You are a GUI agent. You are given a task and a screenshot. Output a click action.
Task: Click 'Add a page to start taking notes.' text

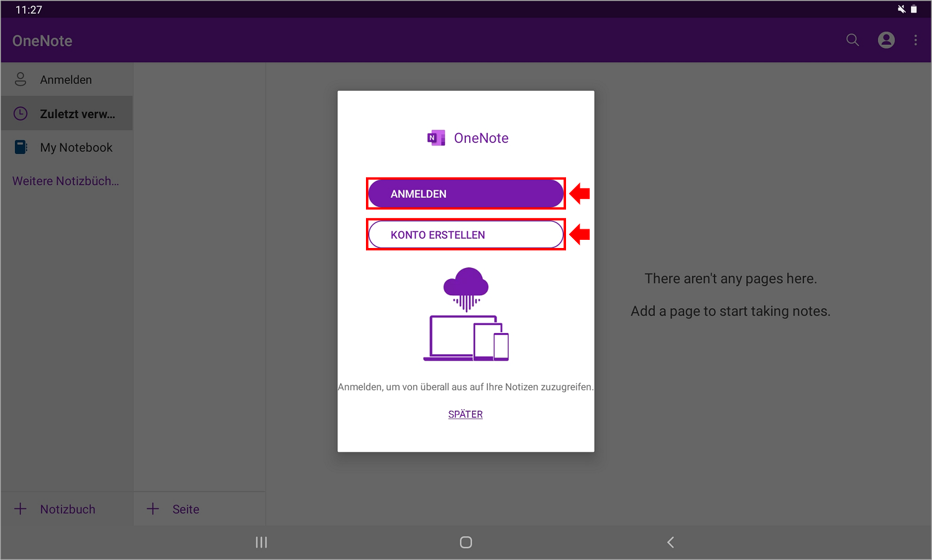pos(731,311)
